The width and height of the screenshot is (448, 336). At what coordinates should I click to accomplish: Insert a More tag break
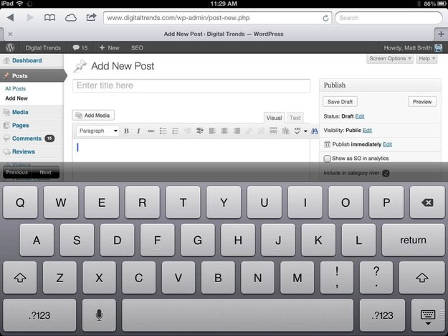(273, 131)
